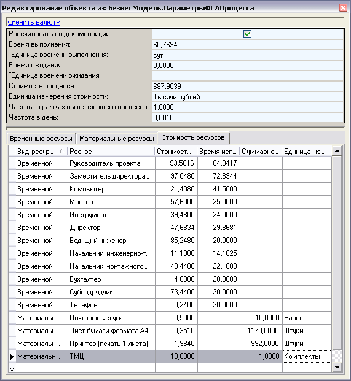Click cost value 39,4800
Screen dimensions: 351x381
[176, 215]
